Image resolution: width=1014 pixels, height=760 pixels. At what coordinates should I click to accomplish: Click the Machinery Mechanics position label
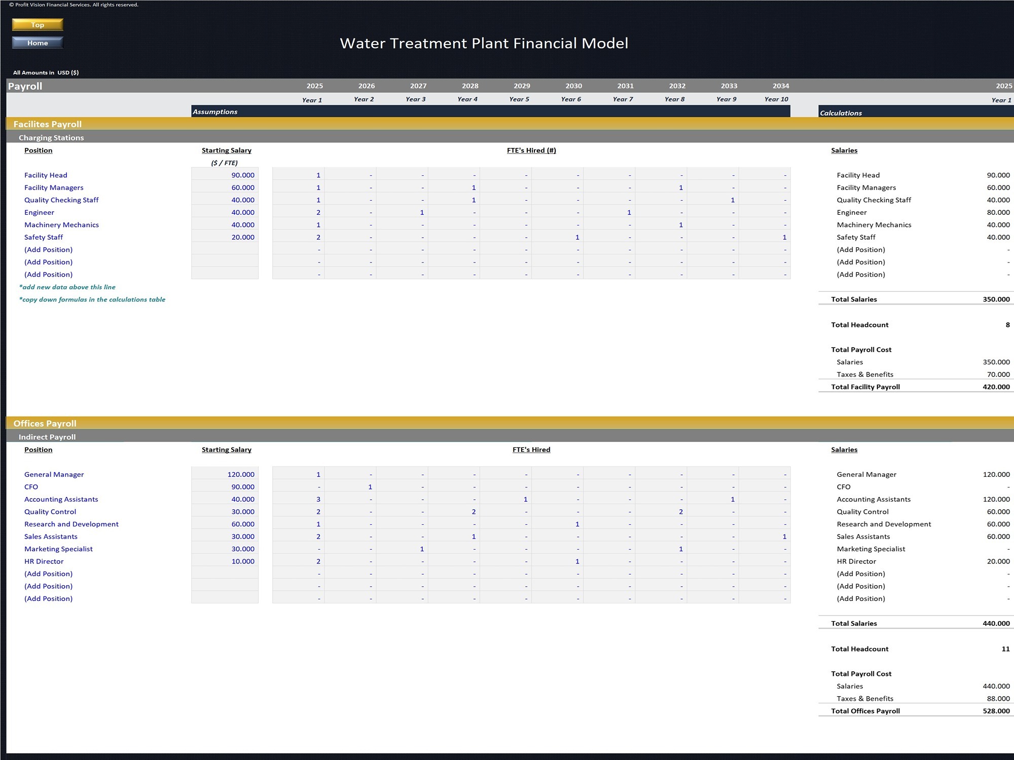point(61,224)
